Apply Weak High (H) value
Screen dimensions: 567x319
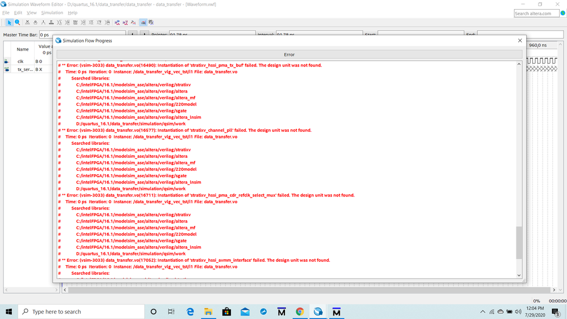(x=68, y=23)
